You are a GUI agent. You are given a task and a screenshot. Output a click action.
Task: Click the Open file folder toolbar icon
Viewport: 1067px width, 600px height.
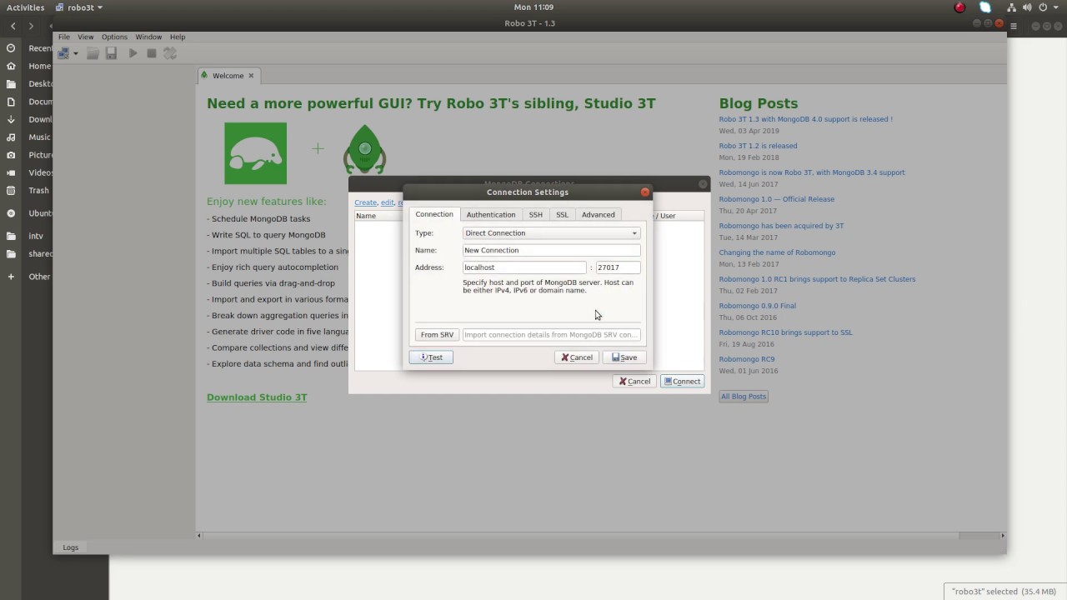(x=93, y=53)
